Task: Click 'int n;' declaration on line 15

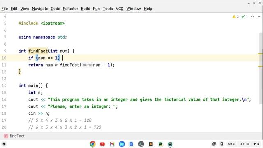Action: tap(35, 92)
